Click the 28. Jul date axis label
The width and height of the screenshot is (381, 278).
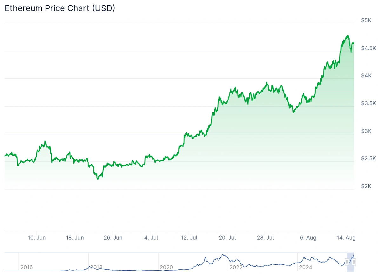(265, 238)
